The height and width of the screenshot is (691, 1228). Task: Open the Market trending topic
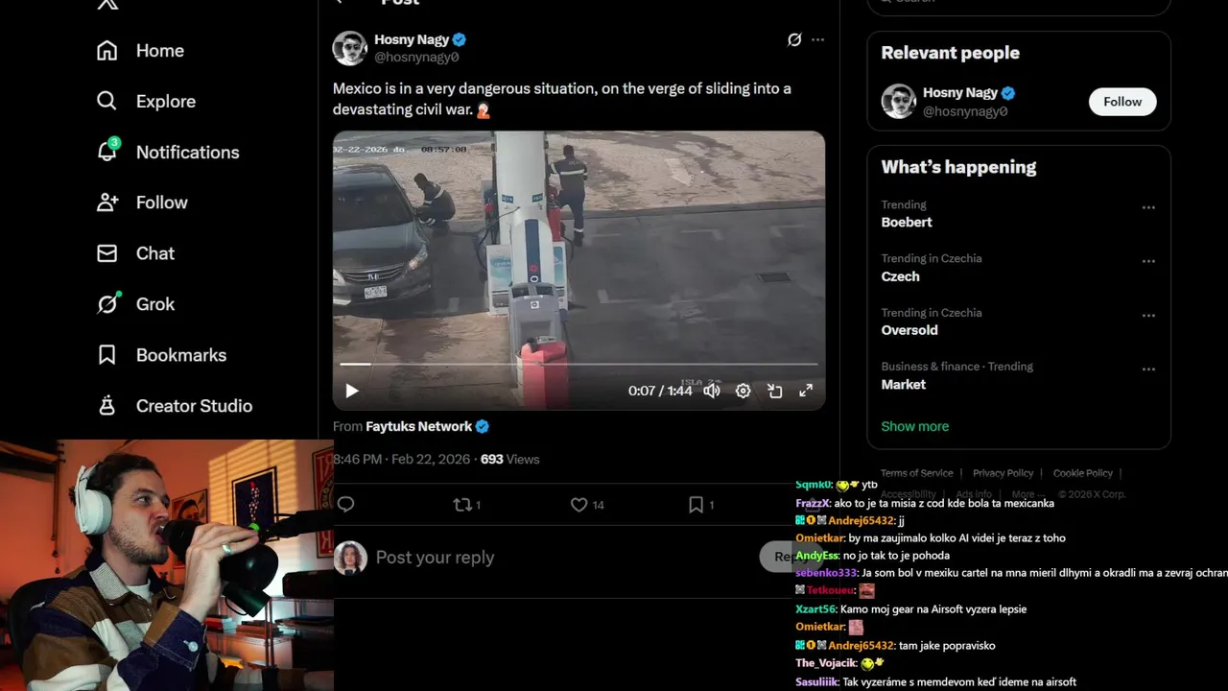coord(904,385)
